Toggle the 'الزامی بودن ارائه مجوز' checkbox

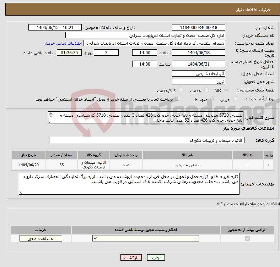(248, 239)
